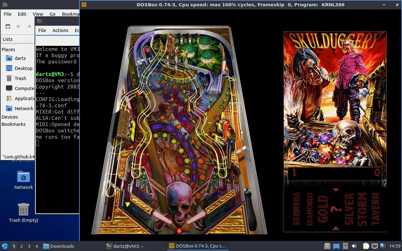This screenshot has height=251, width=402.
Task: Click the left pinball flipper
Action: [x=163, y=218]
